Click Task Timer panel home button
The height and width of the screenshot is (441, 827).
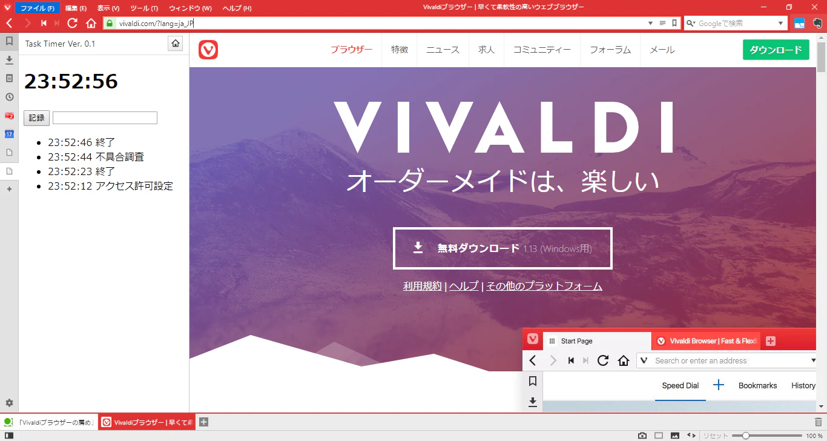175,44
